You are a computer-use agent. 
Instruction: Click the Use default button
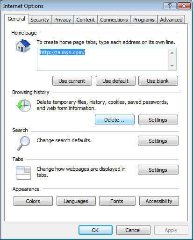(x=115, y=81)
